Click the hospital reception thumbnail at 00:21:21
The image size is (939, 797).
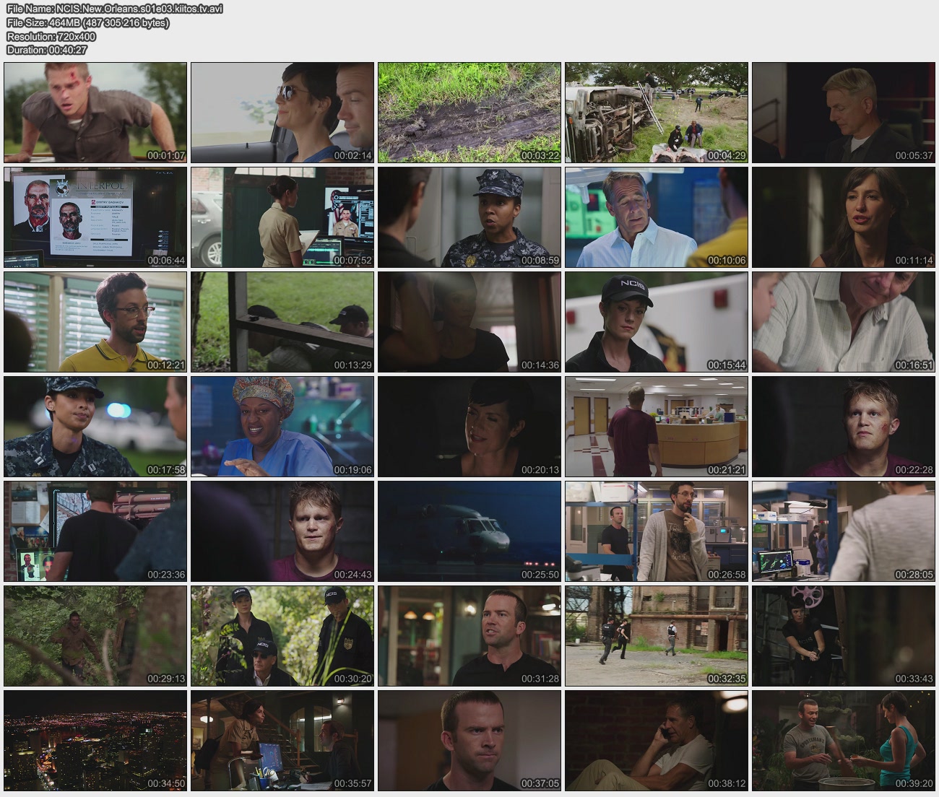point(657,427)
